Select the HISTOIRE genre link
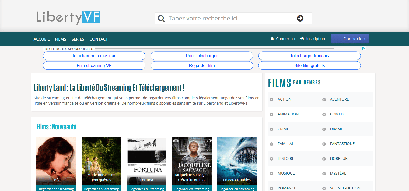This screenshot has height=191, width=409. point(286,158)
